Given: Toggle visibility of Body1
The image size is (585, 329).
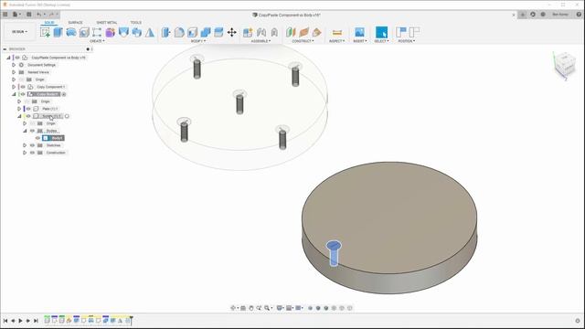Looking at the screenshot, I should click(x=37, y=138).
